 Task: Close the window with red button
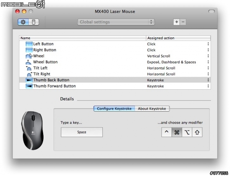18,11
